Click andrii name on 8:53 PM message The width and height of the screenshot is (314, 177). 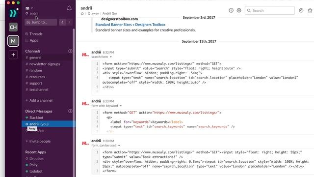tap(96, 101)
